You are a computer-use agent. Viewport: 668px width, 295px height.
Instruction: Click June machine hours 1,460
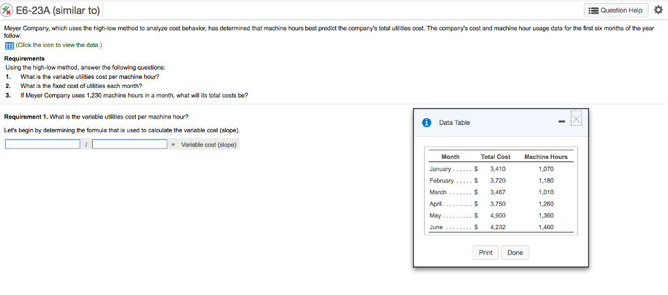[546, 227]
